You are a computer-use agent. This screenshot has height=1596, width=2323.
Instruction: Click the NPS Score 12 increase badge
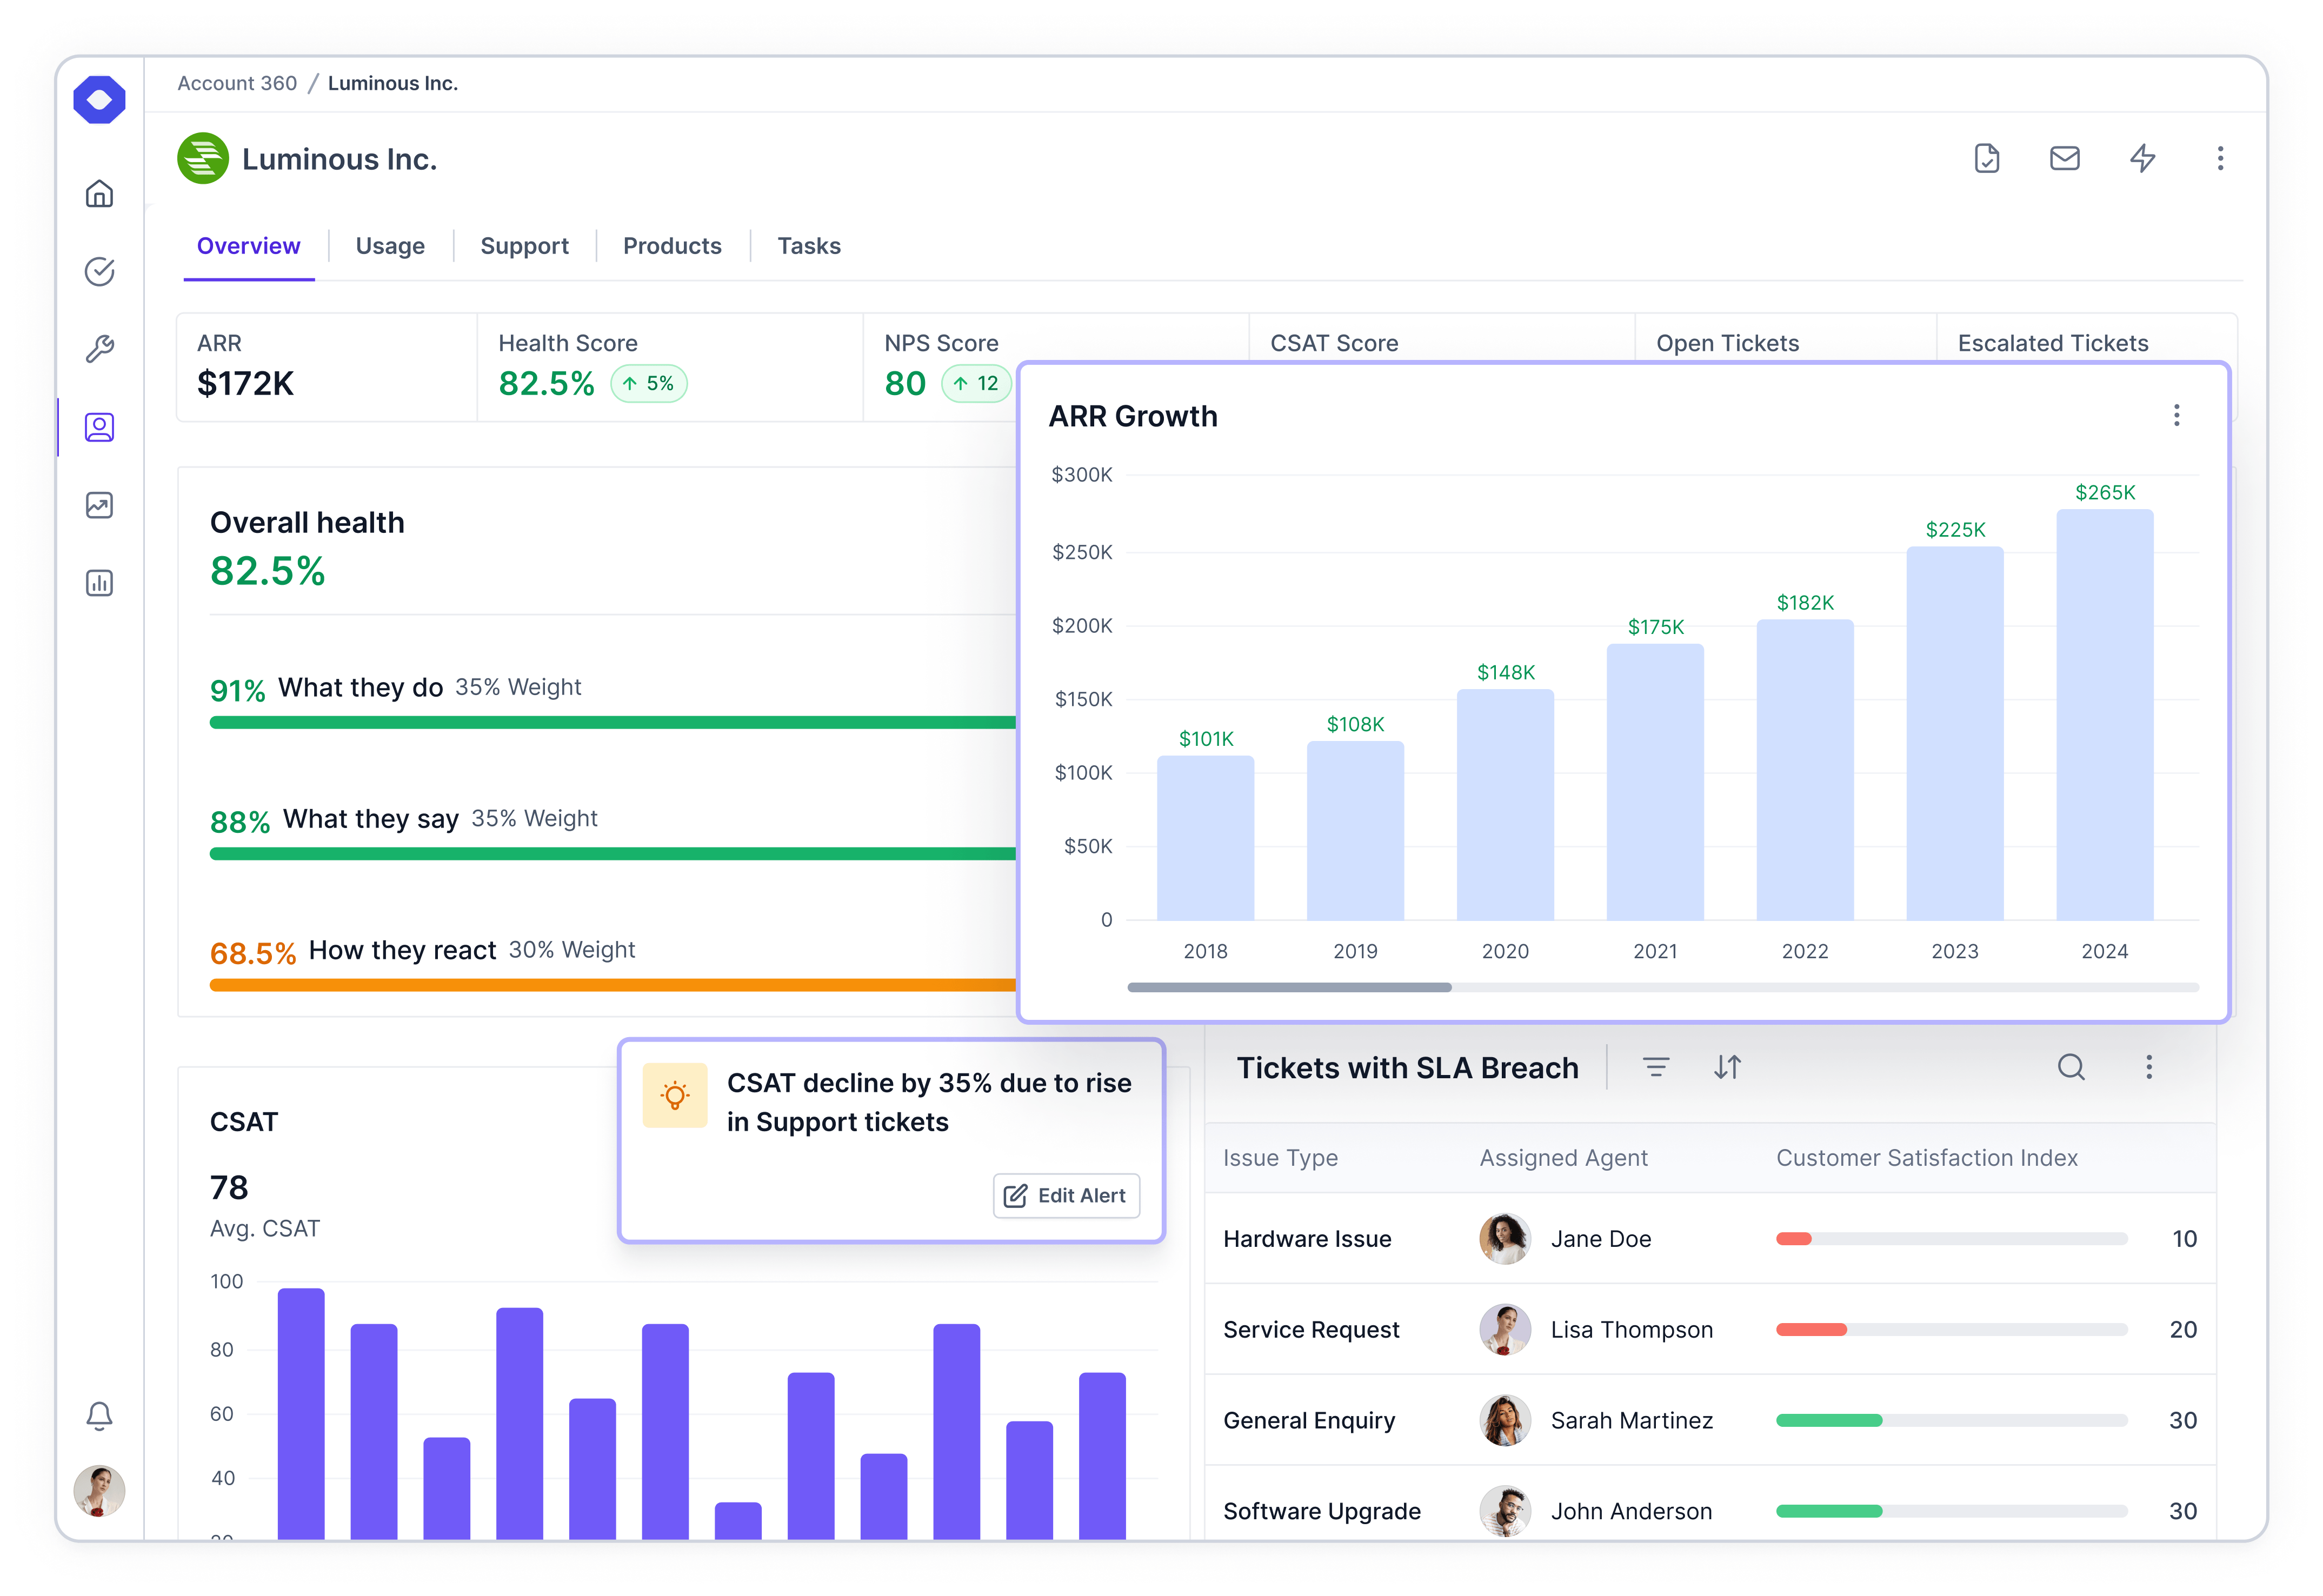coord(976,383)
